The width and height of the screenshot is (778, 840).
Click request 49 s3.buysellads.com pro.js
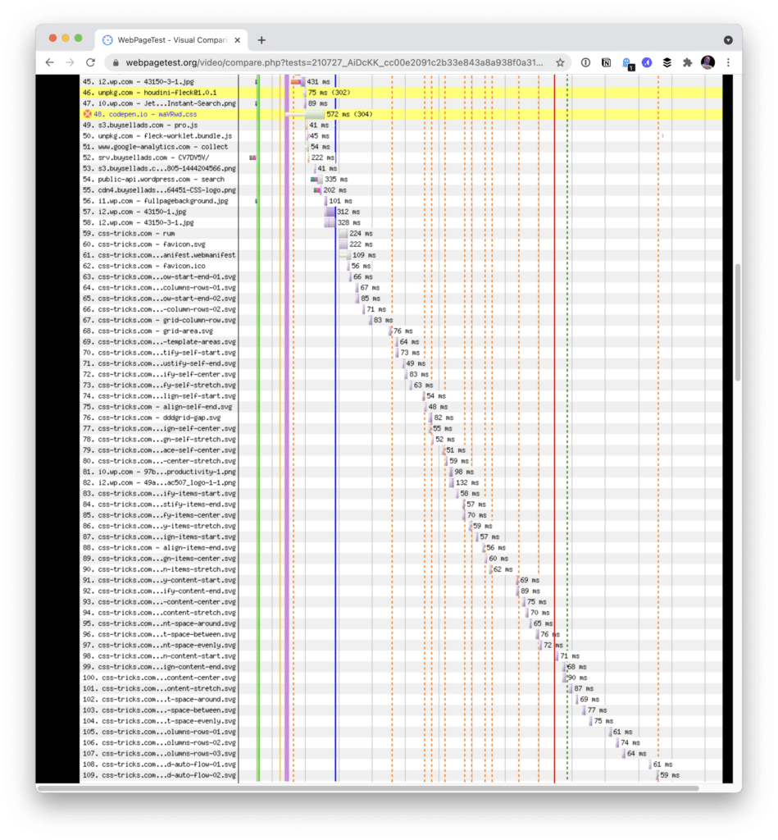(140, 125)
